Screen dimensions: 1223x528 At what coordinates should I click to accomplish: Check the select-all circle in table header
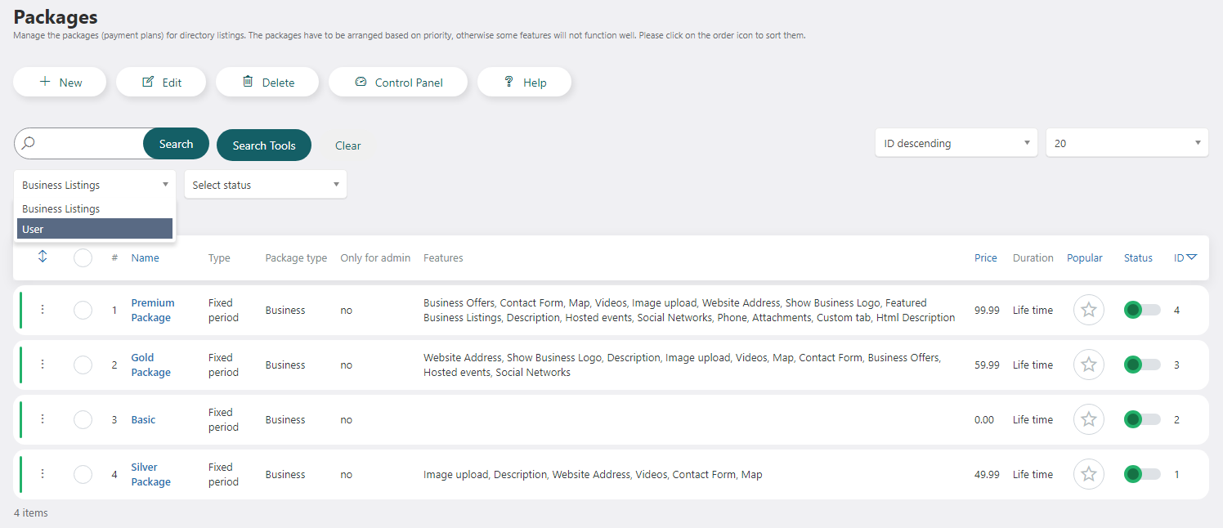tap(83, 257)
